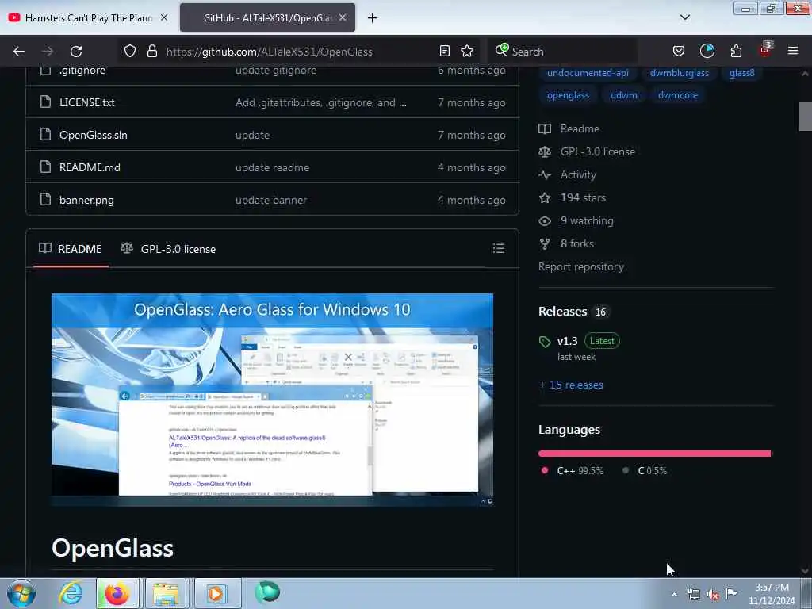Select the glass8 topic tag
This screenshot has height=609, width=812.
741,73
